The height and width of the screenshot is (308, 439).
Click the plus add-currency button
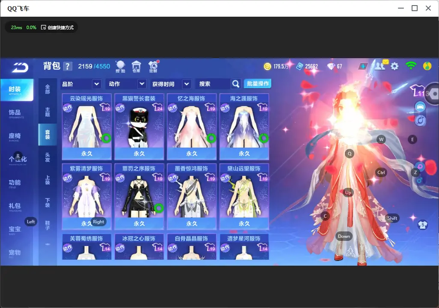(x=363, y=66)
